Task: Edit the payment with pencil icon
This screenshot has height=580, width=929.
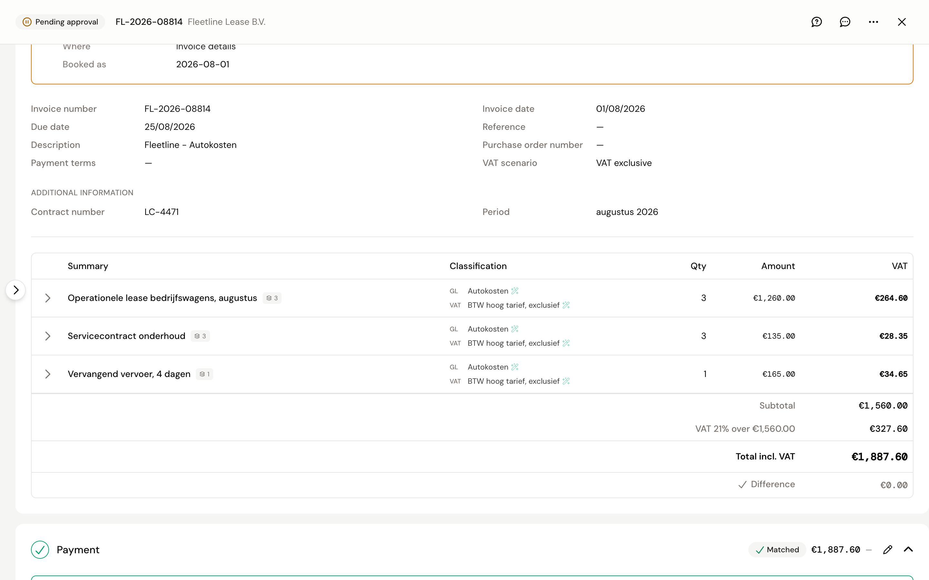Action: click(887, 550)
